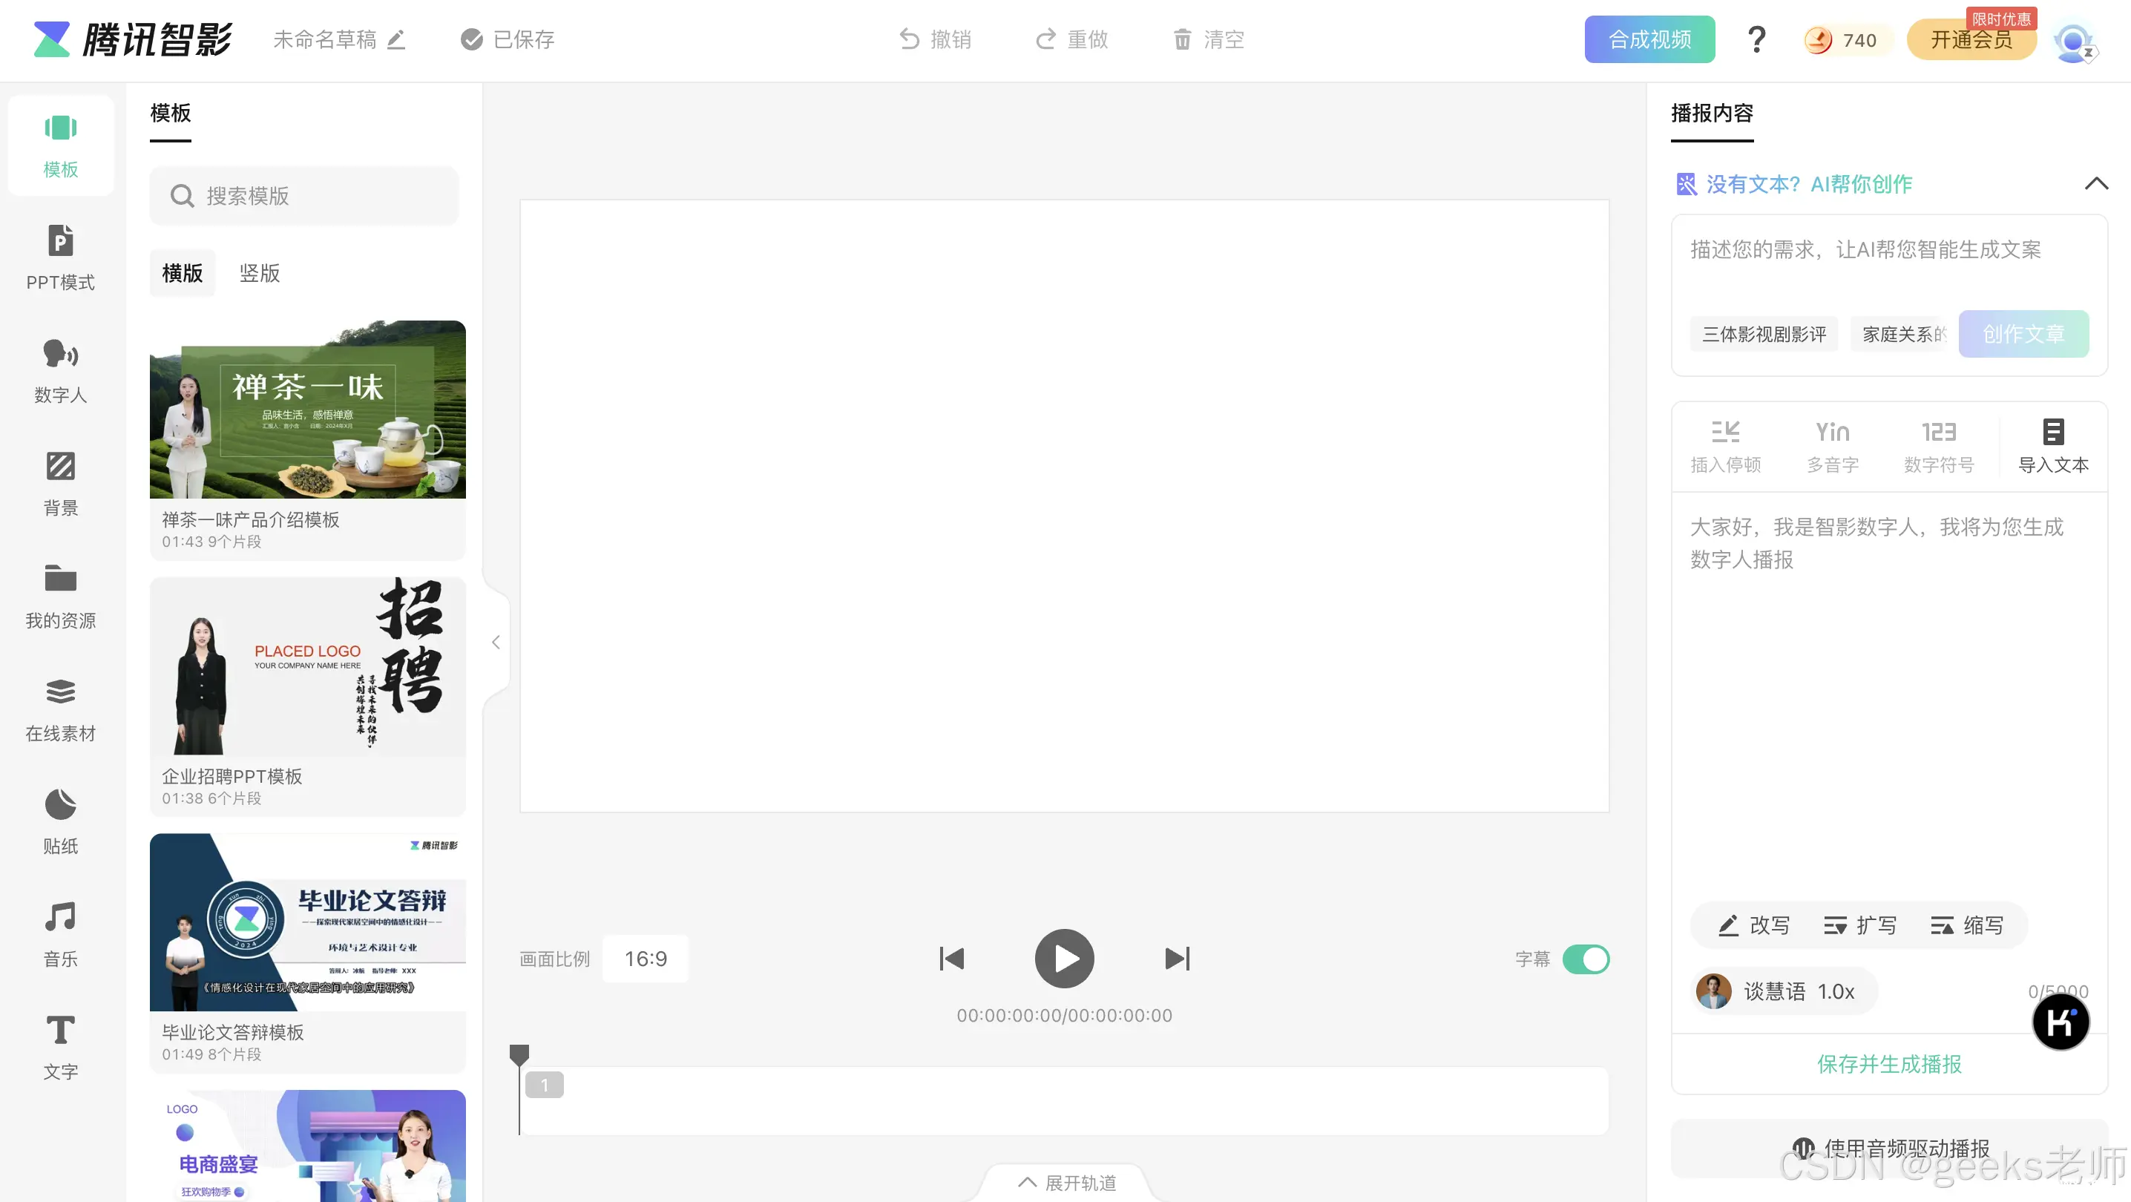Click 开通会员 button
The width and height of the screenshot is (2131, 1202).
point(1971,40)
